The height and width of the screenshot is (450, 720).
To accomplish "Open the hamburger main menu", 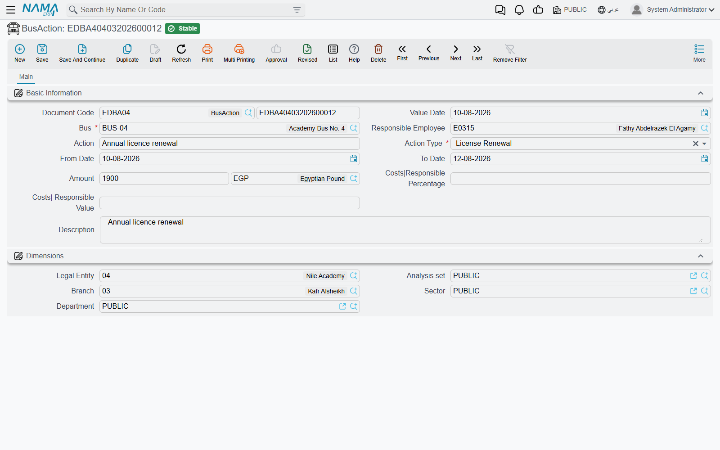I will [11, 9].
